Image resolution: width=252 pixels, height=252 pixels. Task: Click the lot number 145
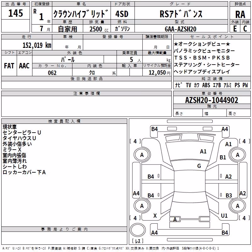coord(15,13)
